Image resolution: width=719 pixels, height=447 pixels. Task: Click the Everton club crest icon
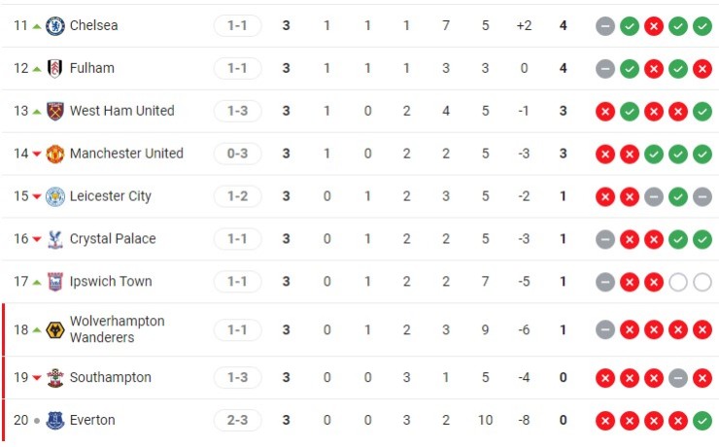pyautogui.click(x=55, y=420)
